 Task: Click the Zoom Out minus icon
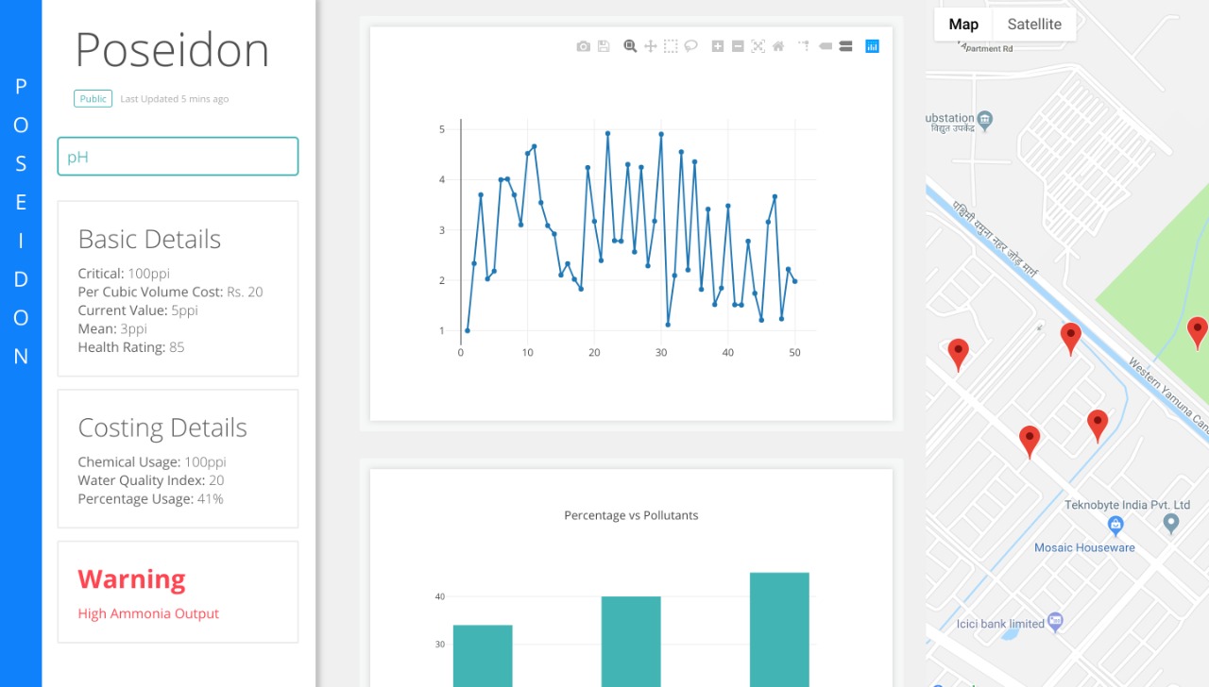(738, 46)
